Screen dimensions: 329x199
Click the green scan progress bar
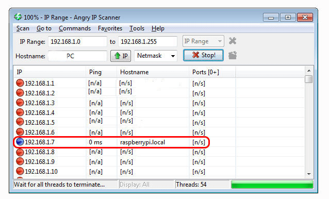pyautogui.click(x=272, y=185)
